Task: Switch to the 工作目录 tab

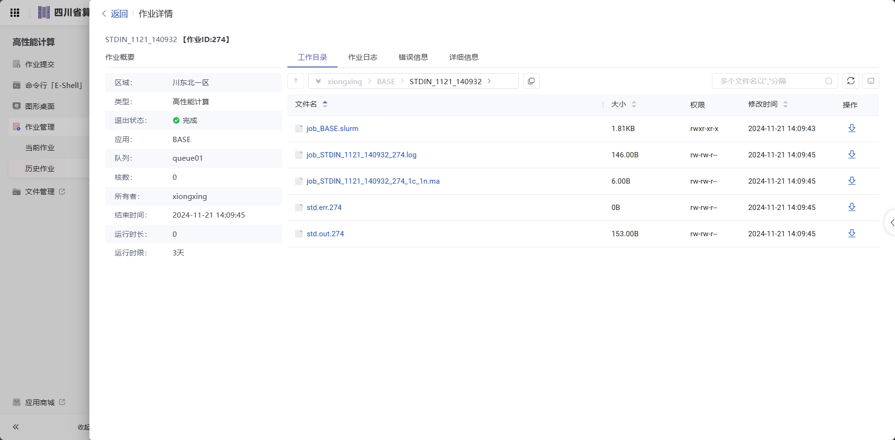Action: pos(312,57)
